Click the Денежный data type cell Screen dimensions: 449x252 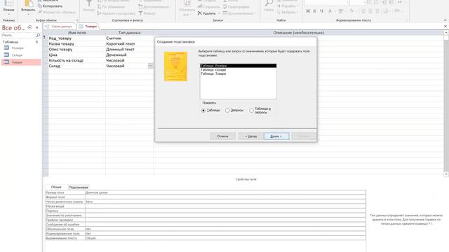129,55
